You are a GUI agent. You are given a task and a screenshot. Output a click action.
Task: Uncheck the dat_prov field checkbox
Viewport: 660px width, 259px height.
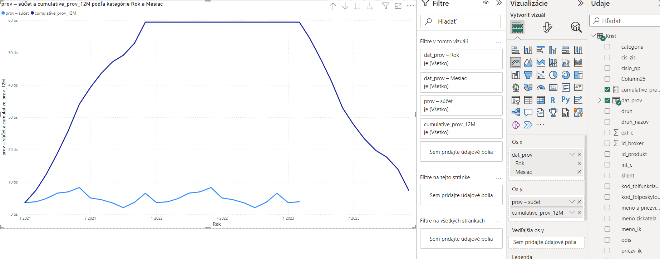click(x=607, y=100)
